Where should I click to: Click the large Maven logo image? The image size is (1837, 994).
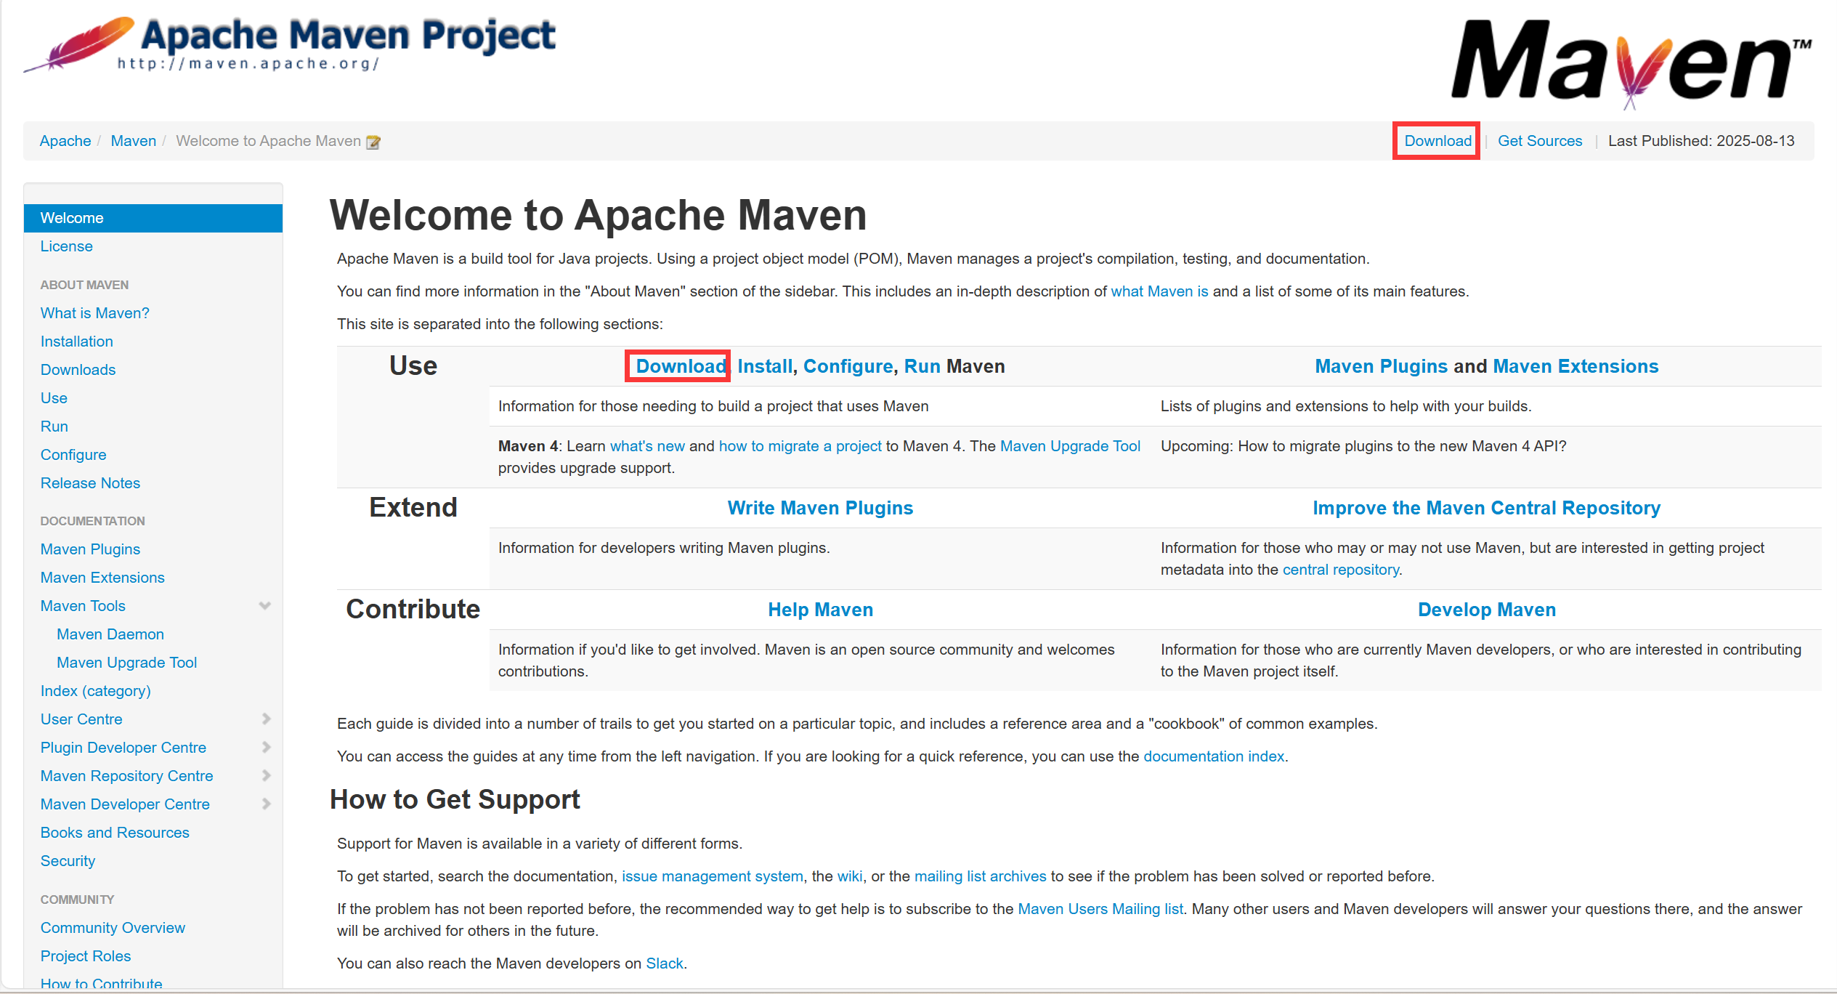click(x=1629, y=62)
